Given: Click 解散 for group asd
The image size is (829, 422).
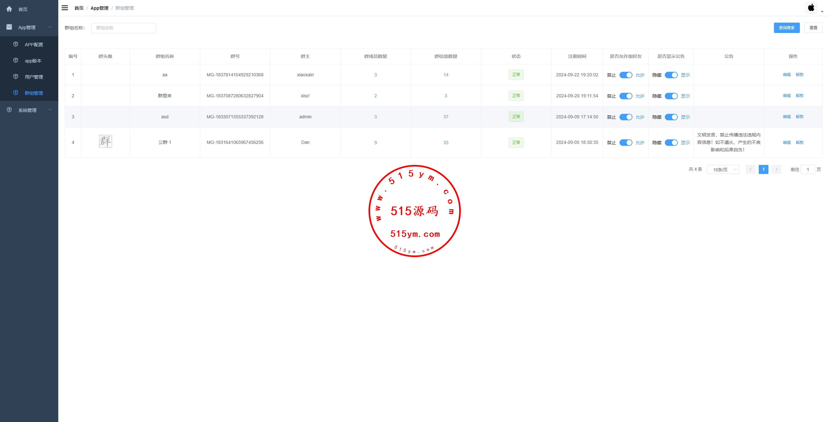Looking at the screenshot, I should pyautogui.click(x=800, y=117).
